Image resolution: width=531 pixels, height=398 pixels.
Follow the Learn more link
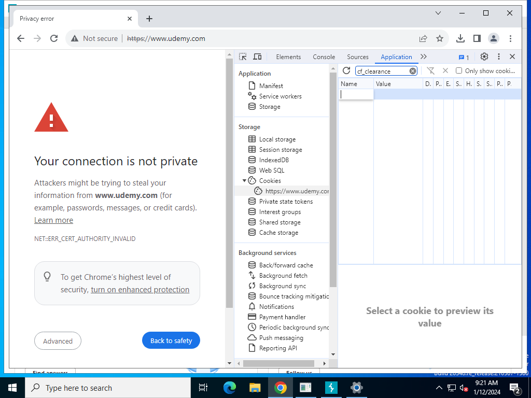click(x=53, y=220)
